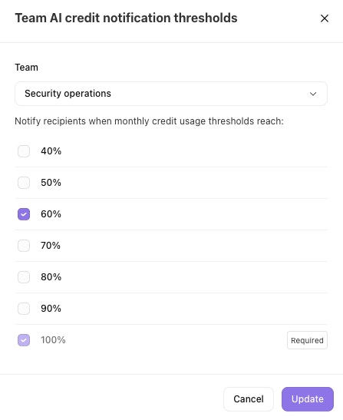
Task: Enable the 40% threshold checkbox
Action: point(24,151)
